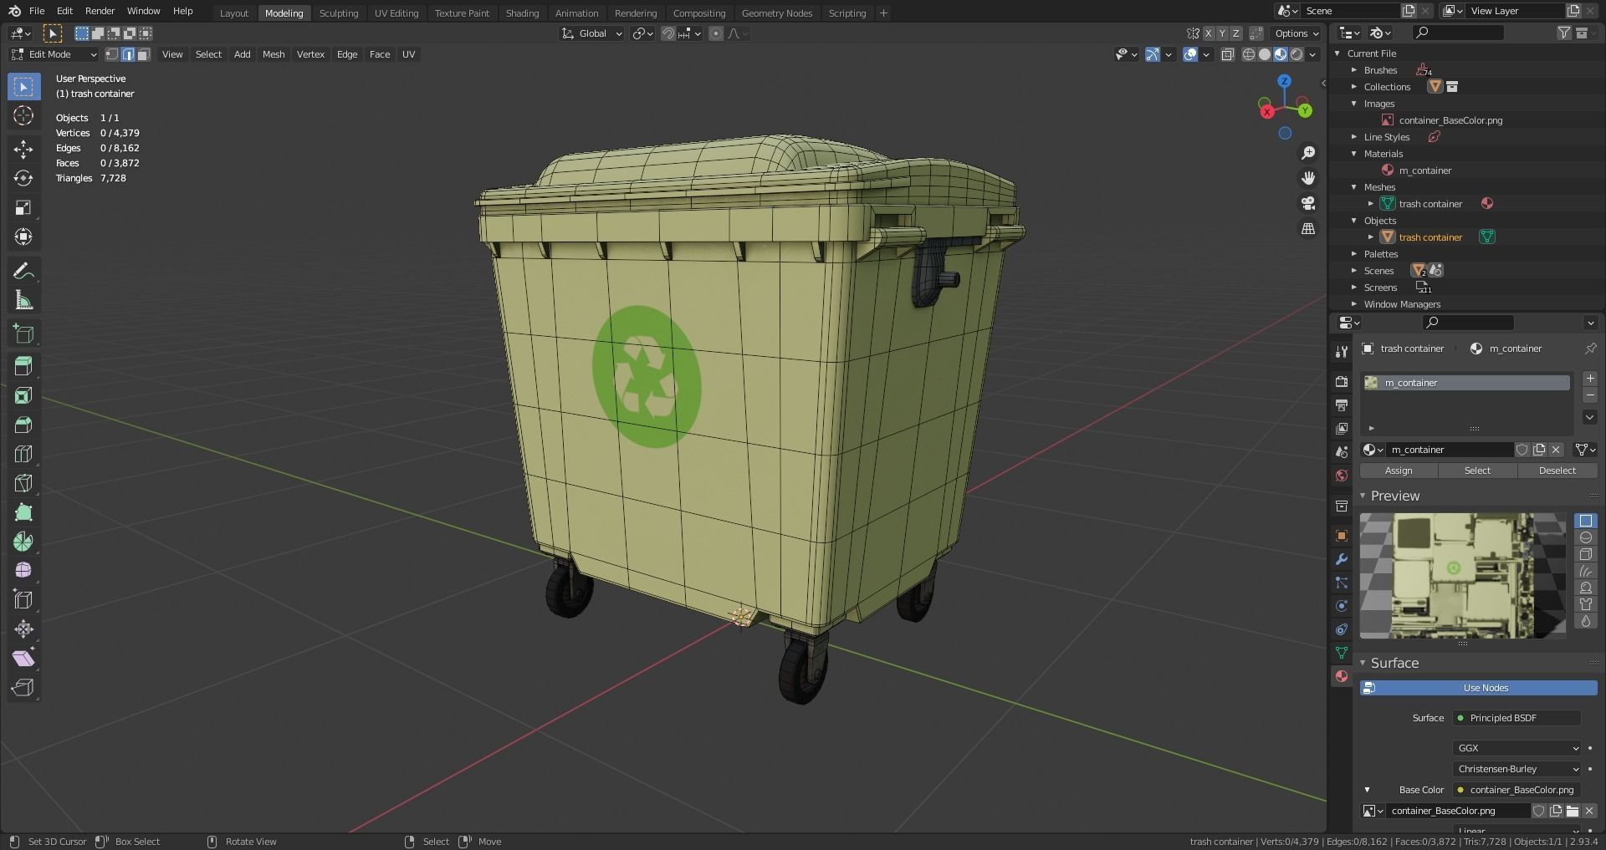Activate the Add Cube tool
The image size is (1606, 850).
point(23,333)
